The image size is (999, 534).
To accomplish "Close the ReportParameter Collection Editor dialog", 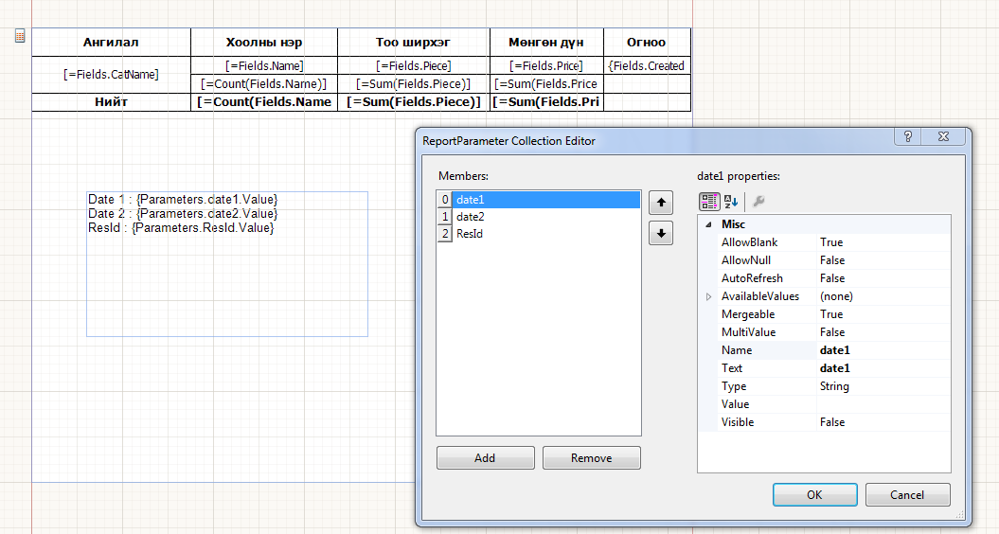I will click(x=944, y=136).
